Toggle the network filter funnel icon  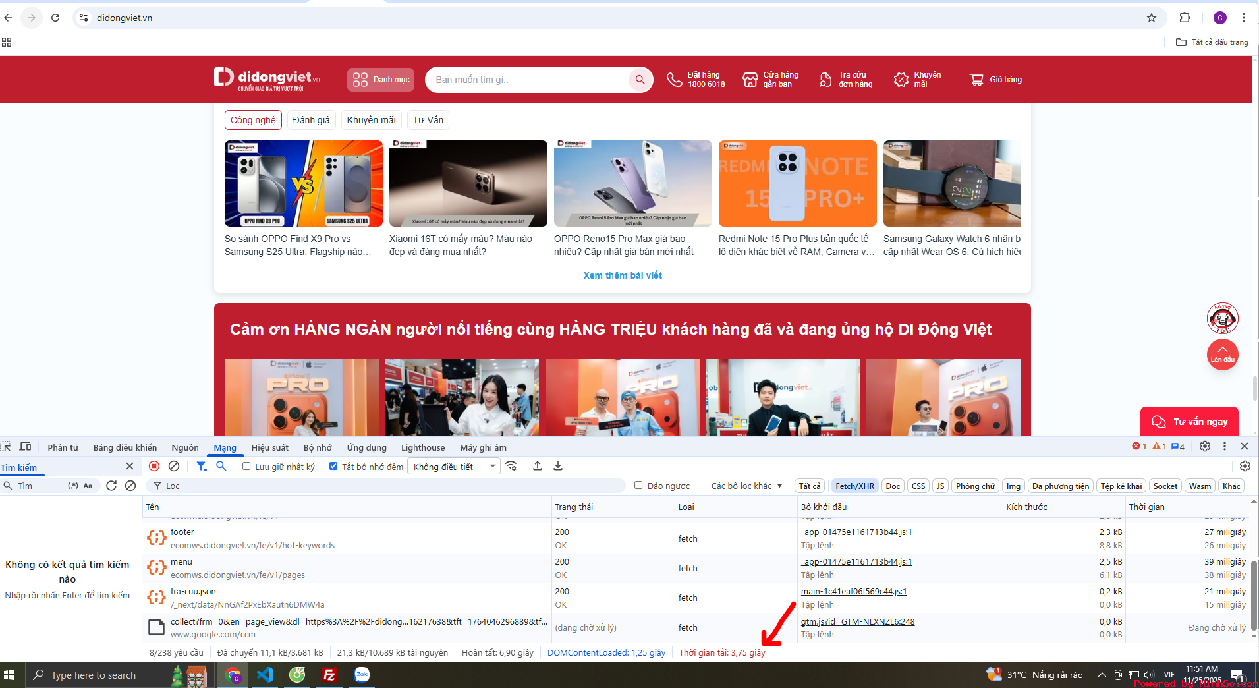pos(201,466)
